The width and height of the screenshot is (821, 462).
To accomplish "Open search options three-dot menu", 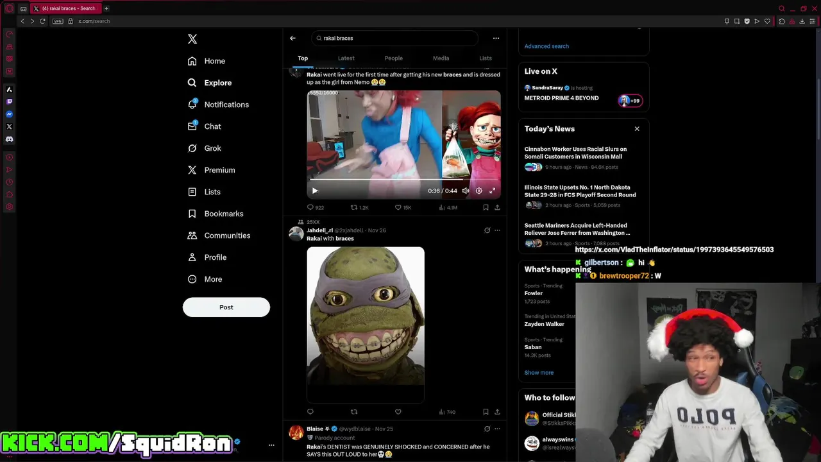I will click(x=496, y=38).
